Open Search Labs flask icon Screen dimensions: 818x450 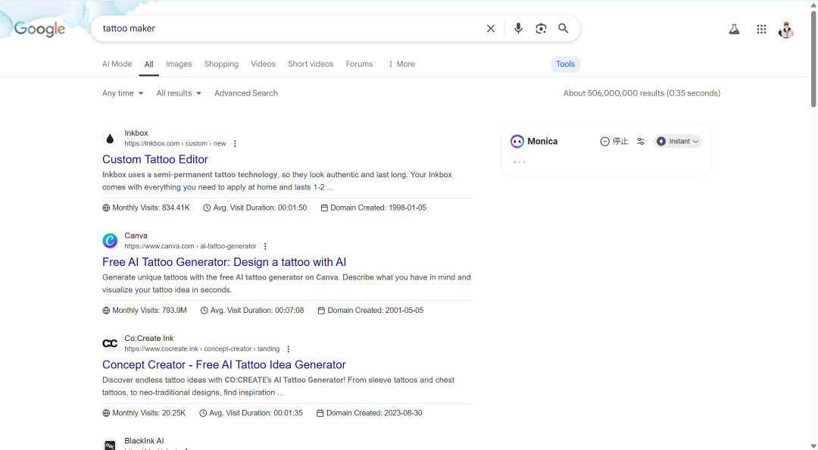(734, 30)
